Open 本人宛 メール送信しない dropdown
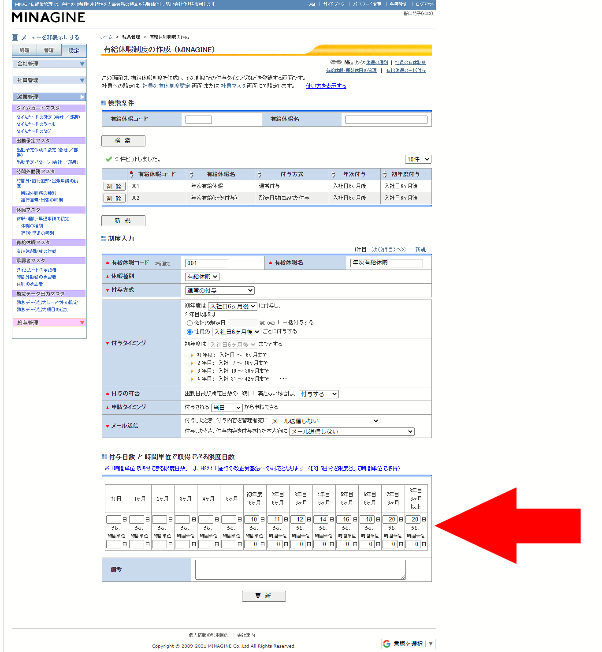This screenshot has height=652, width=602. tap(352, 431)
